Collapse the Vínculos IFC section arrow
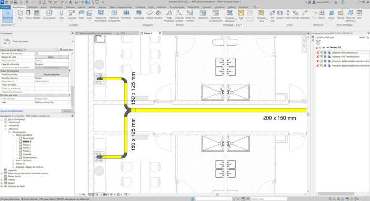 click(327, 47)
